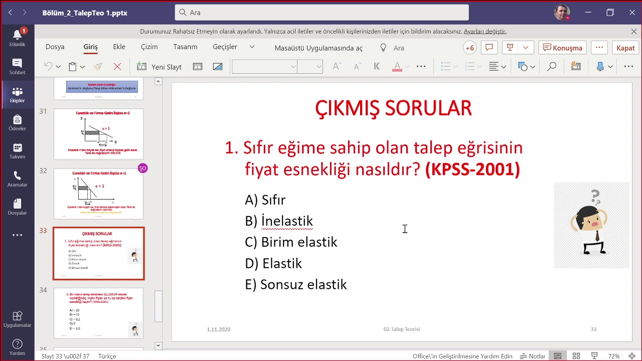This screenshot has height=361, width=642.
Task: Switch to Tasarım ribbon tab
Action: tap(185, 47)
